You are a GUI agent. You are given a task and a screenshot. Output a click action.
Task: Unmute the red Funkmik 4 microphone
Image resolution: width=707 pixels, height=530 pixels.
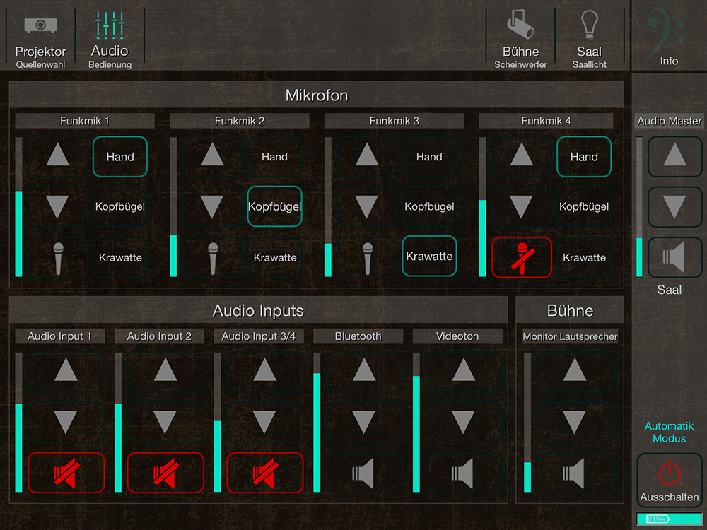coord(522,257)
